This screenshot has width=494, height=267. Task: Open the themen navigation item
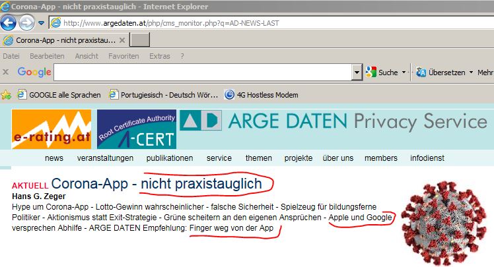click(x=259, y=158)
